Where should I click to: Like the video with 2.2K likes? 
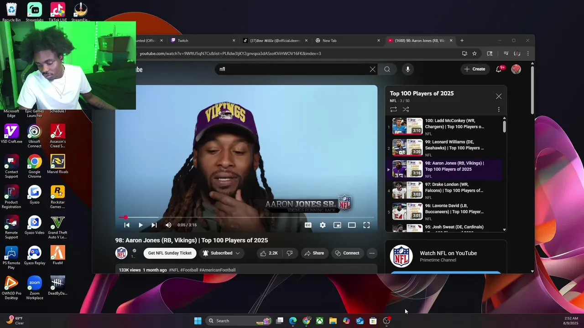coord(269,253)
